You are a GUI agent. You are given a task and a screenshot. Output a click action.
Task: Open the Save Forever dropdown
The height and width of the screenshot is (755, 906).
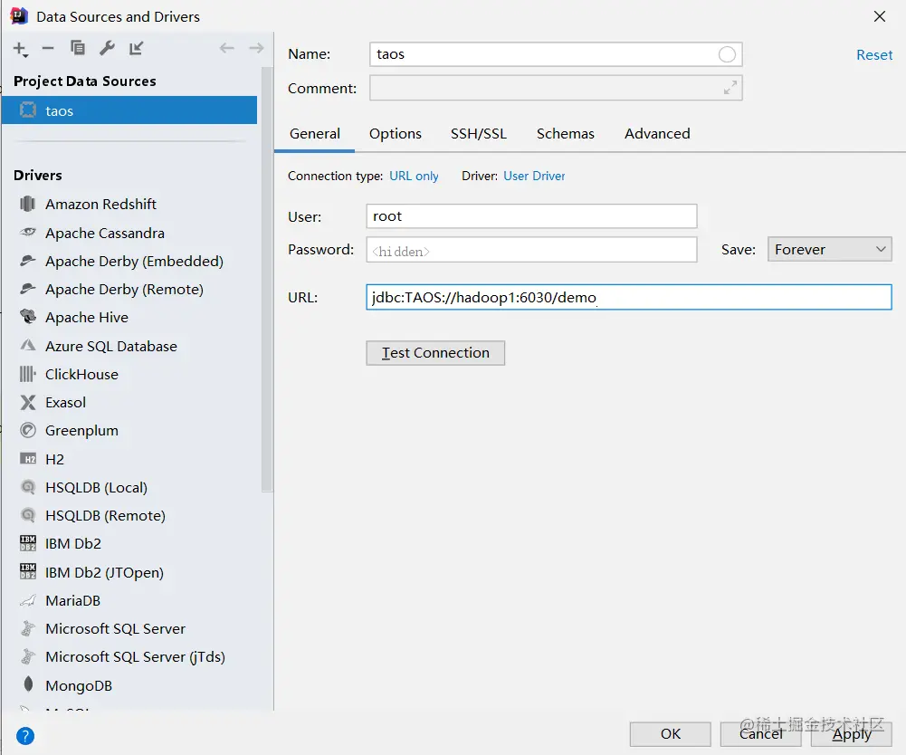[830, 249]
